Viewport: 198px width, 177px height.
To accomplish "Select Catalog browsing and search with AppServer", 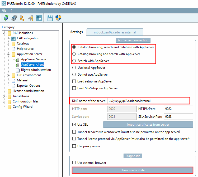I will click(x=74, y=54).
